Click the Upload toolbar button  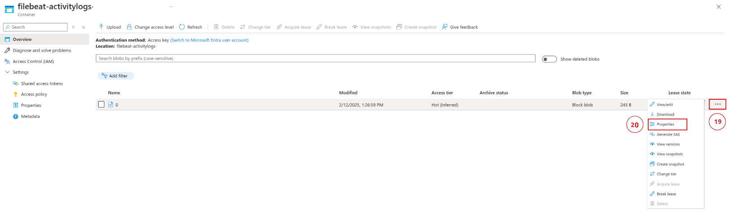coord(110,27)
